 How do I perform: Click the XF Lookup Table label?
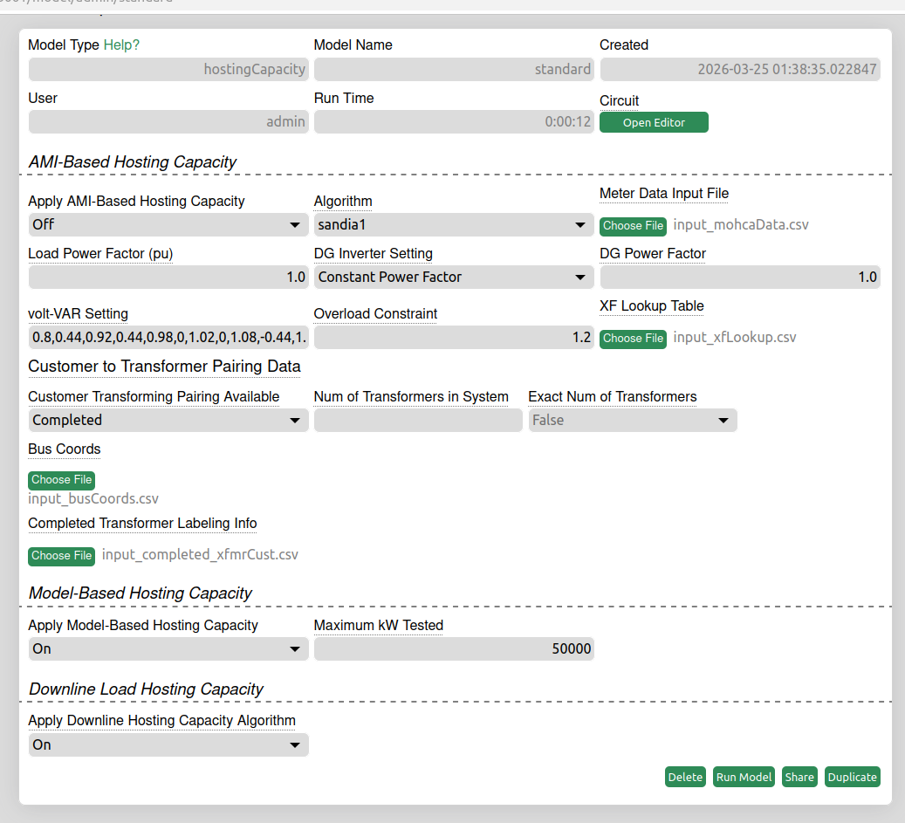[652, 305]
